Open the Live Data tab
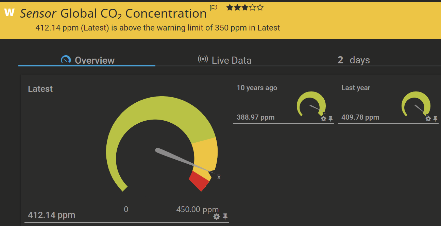 tap(225, 60)
